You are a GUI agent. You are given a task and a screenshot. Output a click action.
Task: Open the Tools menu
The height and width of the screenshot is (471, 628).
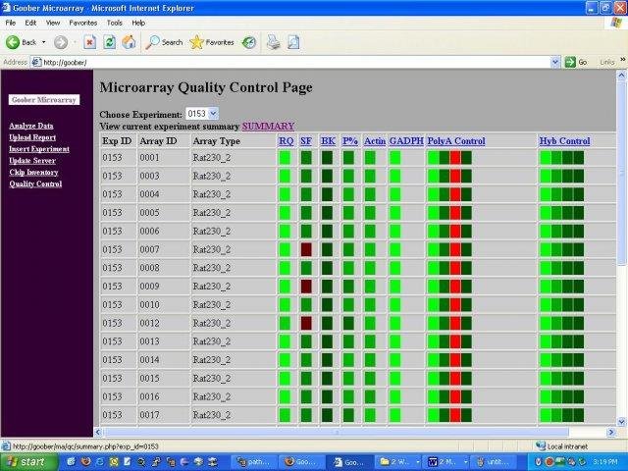[x=113, y=22]
